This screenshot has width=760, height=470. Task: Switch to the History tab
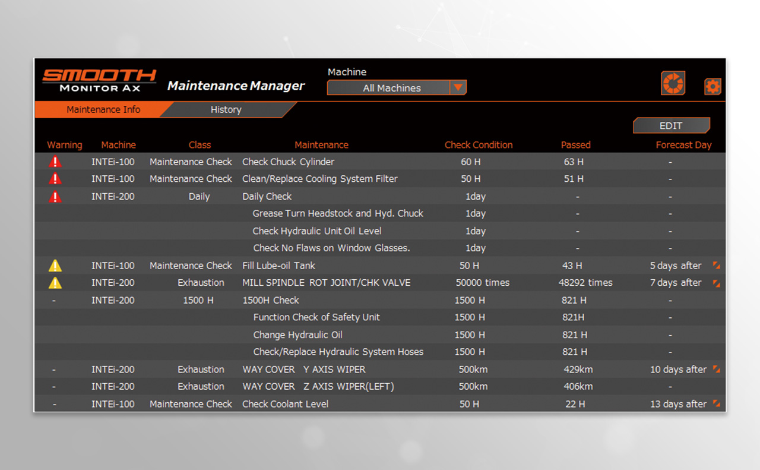point(226,109)
